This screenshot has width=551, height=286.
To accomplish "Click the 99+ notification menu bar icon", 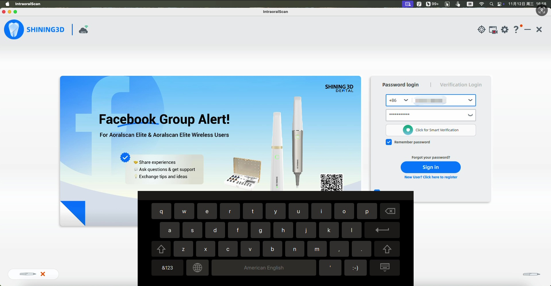I will pyautogui.click(x=432, y=4).
